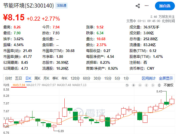The image size is (177, 134).
Task: Select the 日K tab
Action: [28, 78]
